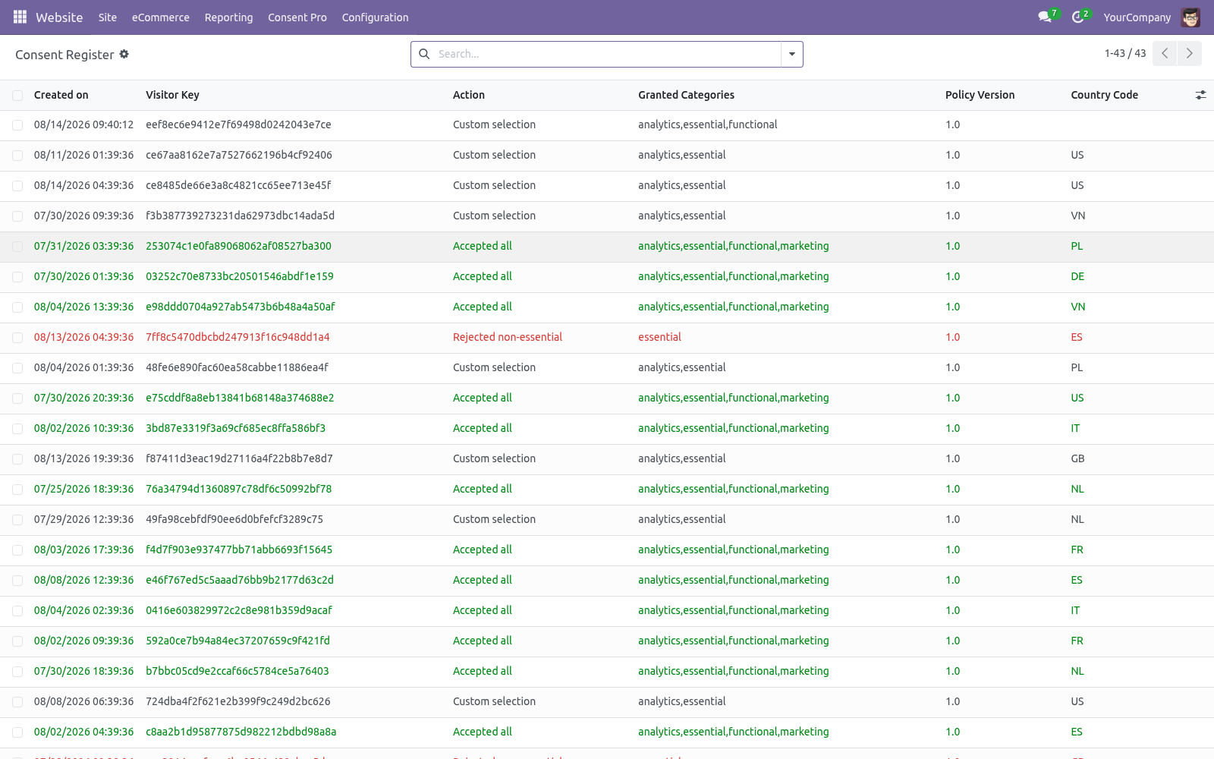
Task: Open the Consent Pro menu
Action: coord(297,17)
